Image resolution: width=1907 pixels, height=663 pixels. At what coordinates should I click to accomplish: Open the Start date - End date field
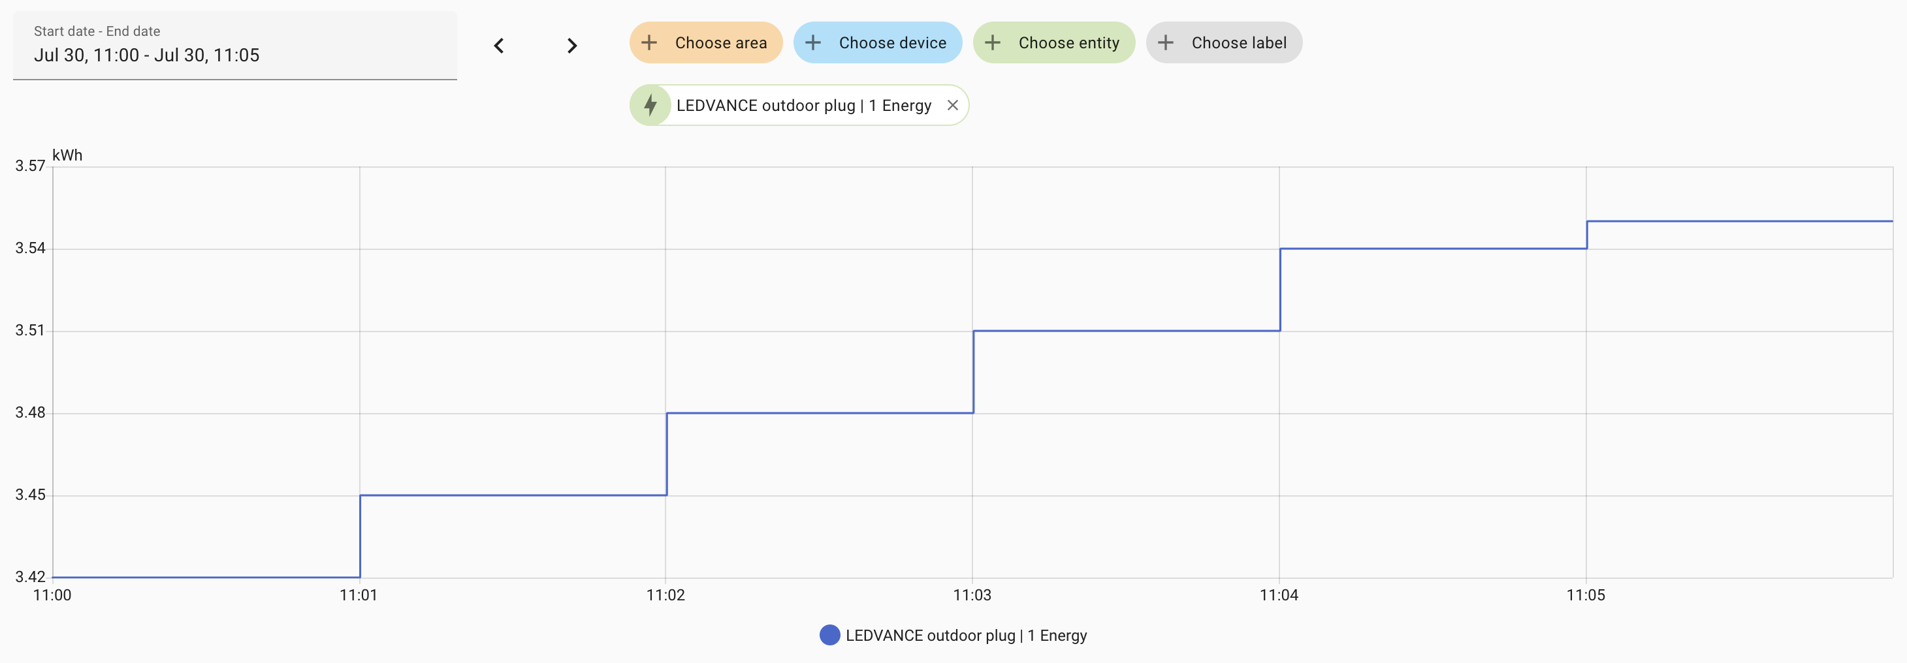point(234,46)
